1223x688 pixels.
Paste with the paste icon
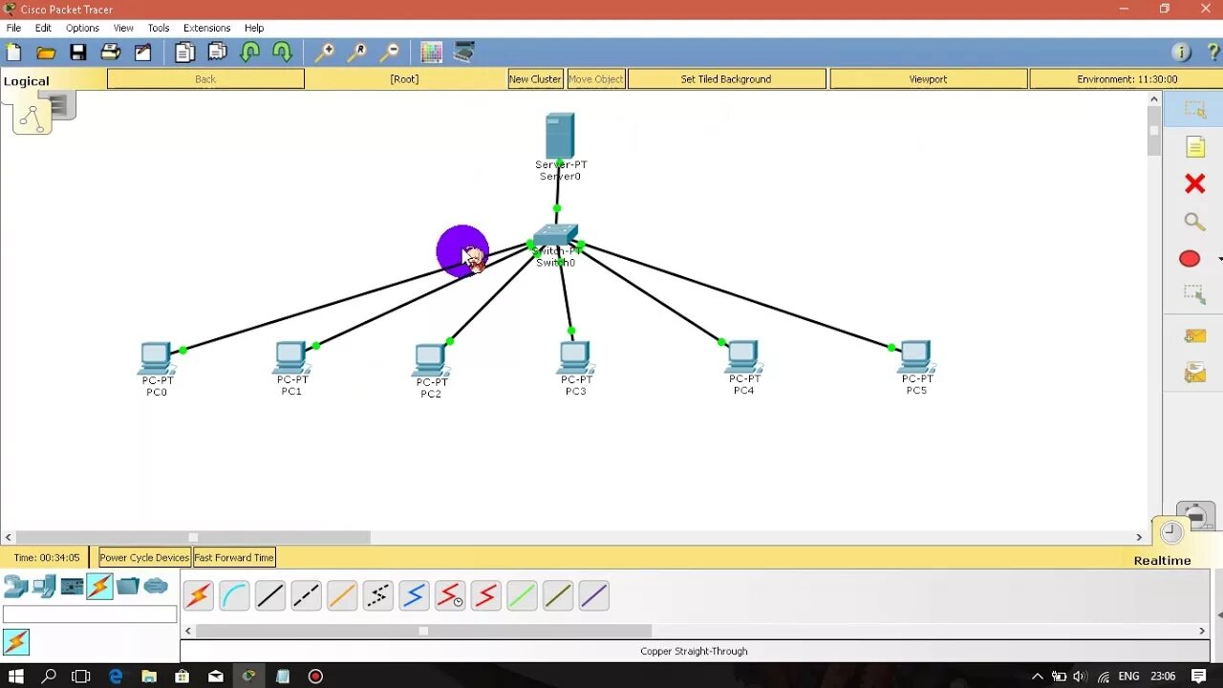(x=218, y=53)
